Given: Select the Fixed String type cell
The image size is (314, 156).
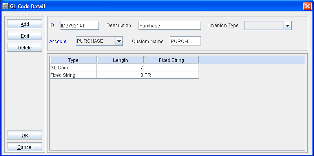Looking at the screenshot, I should pos(73,75).
